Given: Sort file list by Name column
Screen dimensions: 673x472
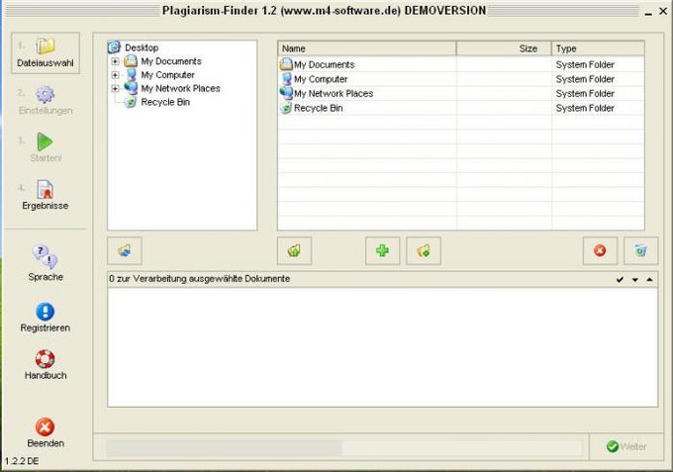Looking at the screenshot, I should pos(367,48).
